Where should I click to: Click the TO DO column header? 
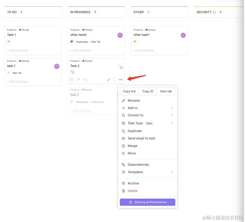coord(33,12)
